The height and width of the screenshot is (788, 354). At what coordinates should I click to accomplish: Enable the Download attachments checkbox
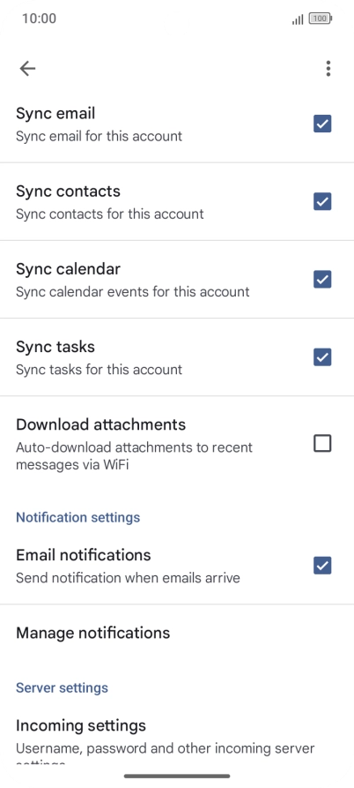coord(322,443)
